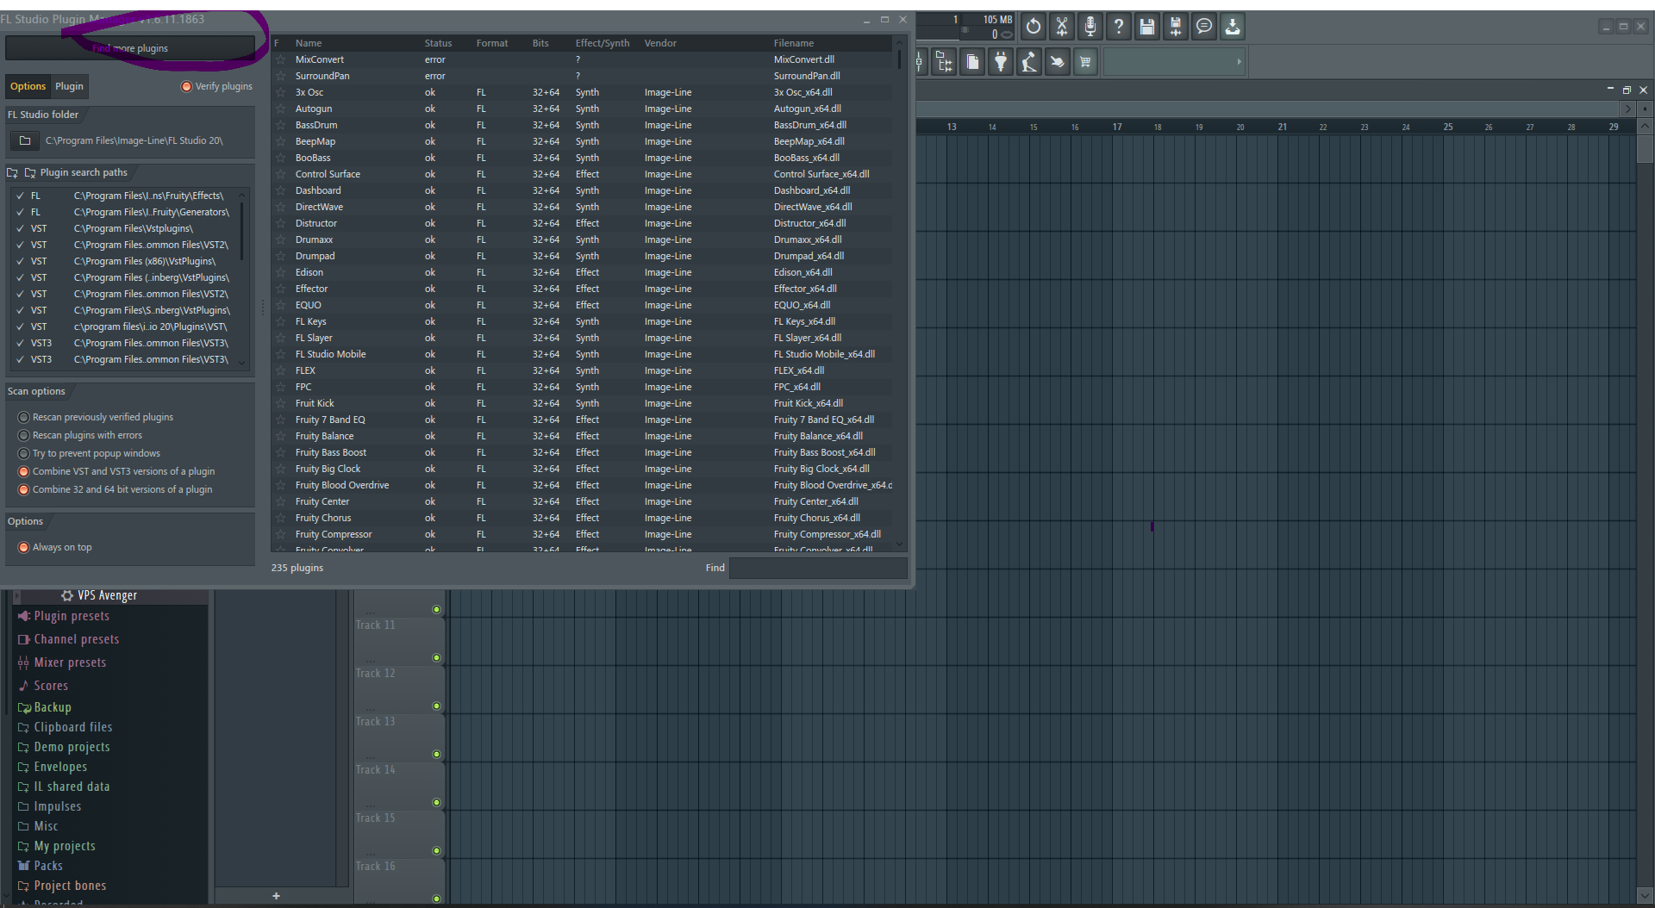Jump to bar 17 on playlist timeline

coord(1117,127)
